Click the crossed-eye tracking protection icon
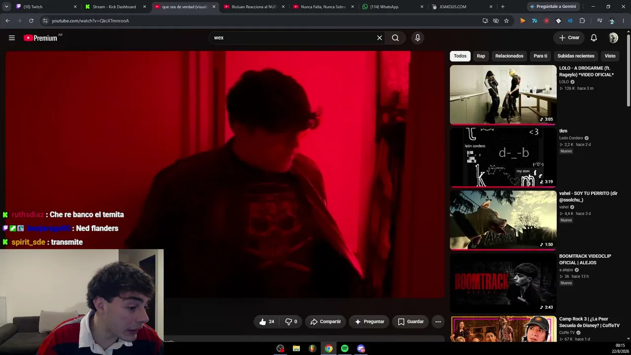The height and width of the screenshot is (355, 631). pyautogui.click(x=496, y=21)
